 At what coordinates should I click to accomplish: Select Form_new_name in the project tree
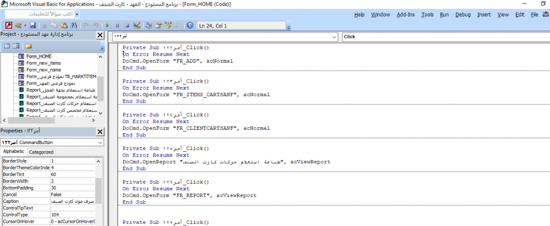(43, 69)
